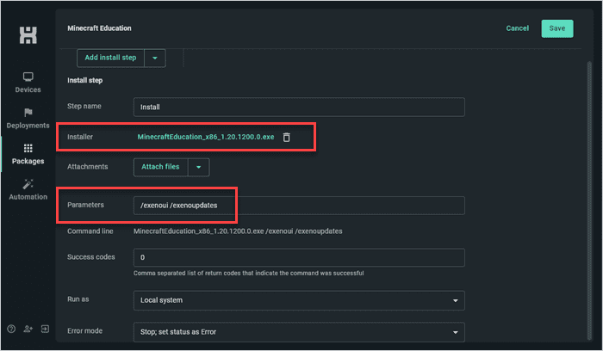This screenshot has width=603, height=351.
Task: Click the Command line value text
Action: tap(238, 231)
